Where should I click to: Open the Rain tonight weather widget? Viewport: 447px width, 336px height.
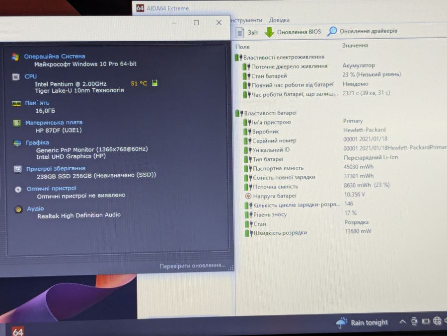(362, 322)
